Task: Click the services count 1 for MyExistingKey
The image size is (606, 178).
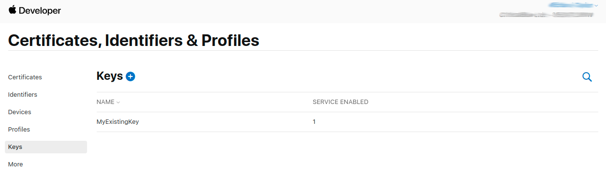Action: point(314,122)
